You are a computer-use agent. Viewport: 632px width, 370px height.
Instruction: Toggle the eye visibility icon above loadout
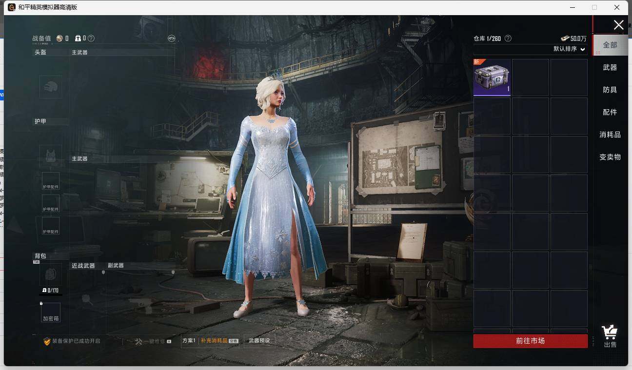pyautogui.click(x=171, y=38)
